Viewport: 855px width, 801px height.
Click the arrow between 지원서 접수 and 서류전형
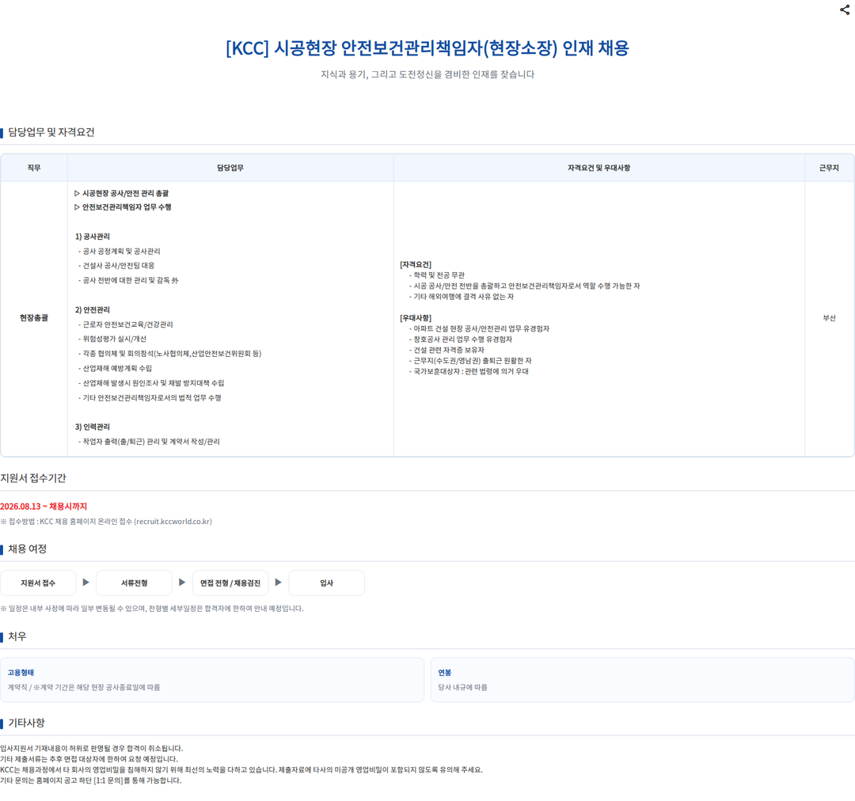86,583
